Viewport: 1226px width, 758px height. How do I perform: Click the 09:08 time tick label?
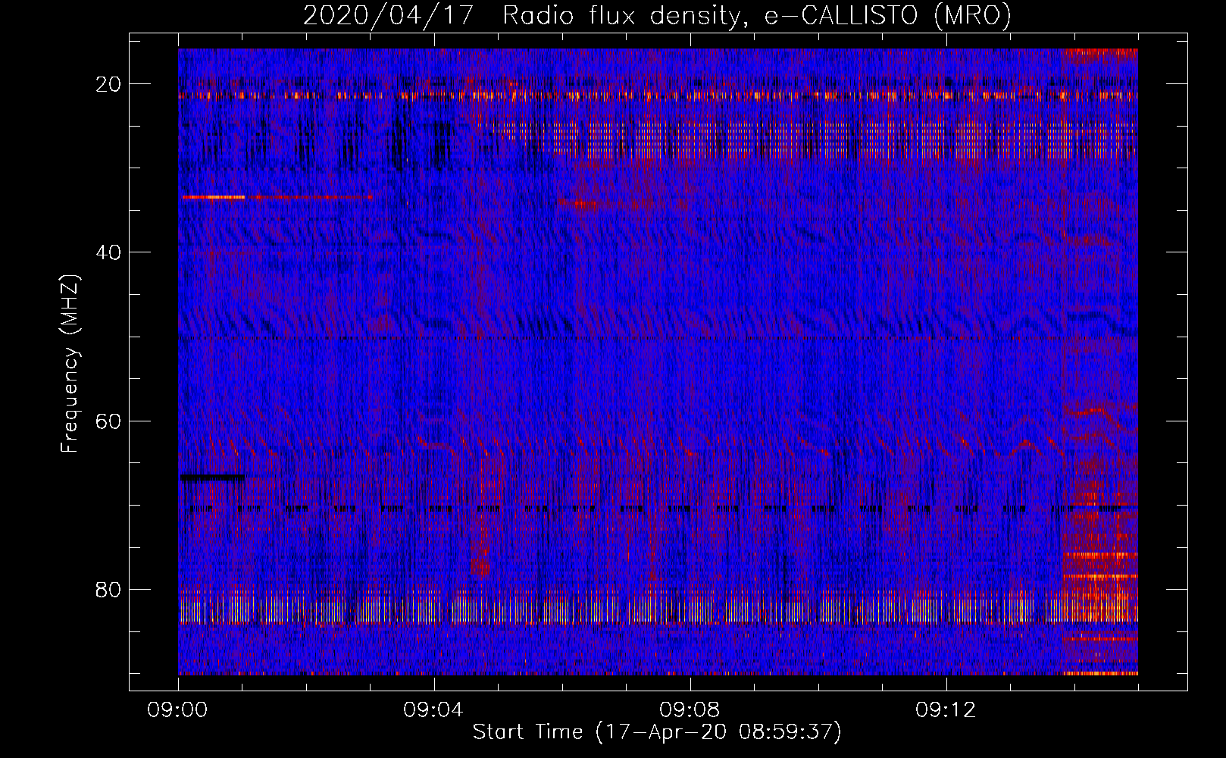coord(690,710)
